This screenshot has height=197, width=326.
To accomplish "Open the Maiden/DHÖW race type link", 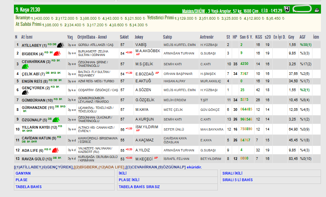I will (194, 11).
